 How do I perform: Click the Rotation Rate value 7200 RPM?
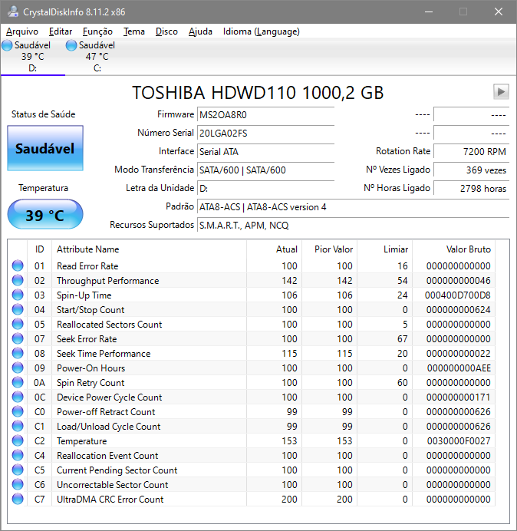point(471,151)
